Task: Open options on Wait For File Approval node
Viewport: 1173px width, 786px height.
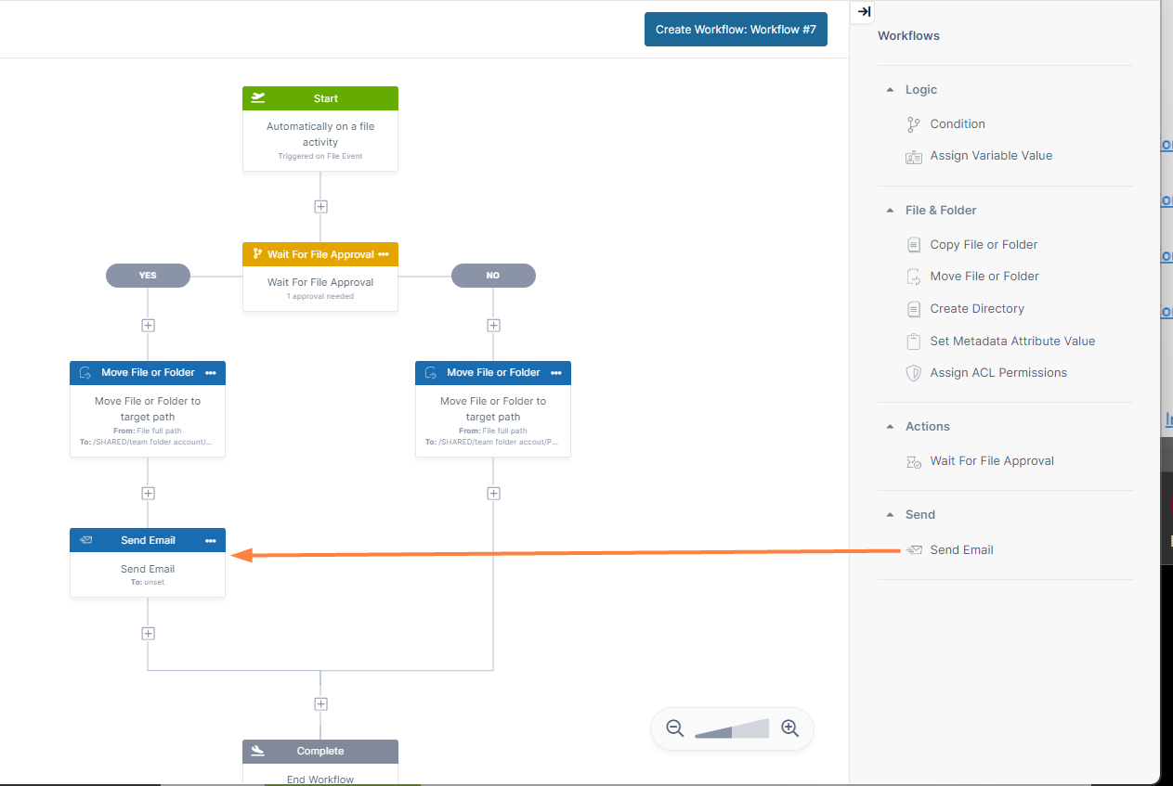Action: pyautogui.click(x=384, y=254)
